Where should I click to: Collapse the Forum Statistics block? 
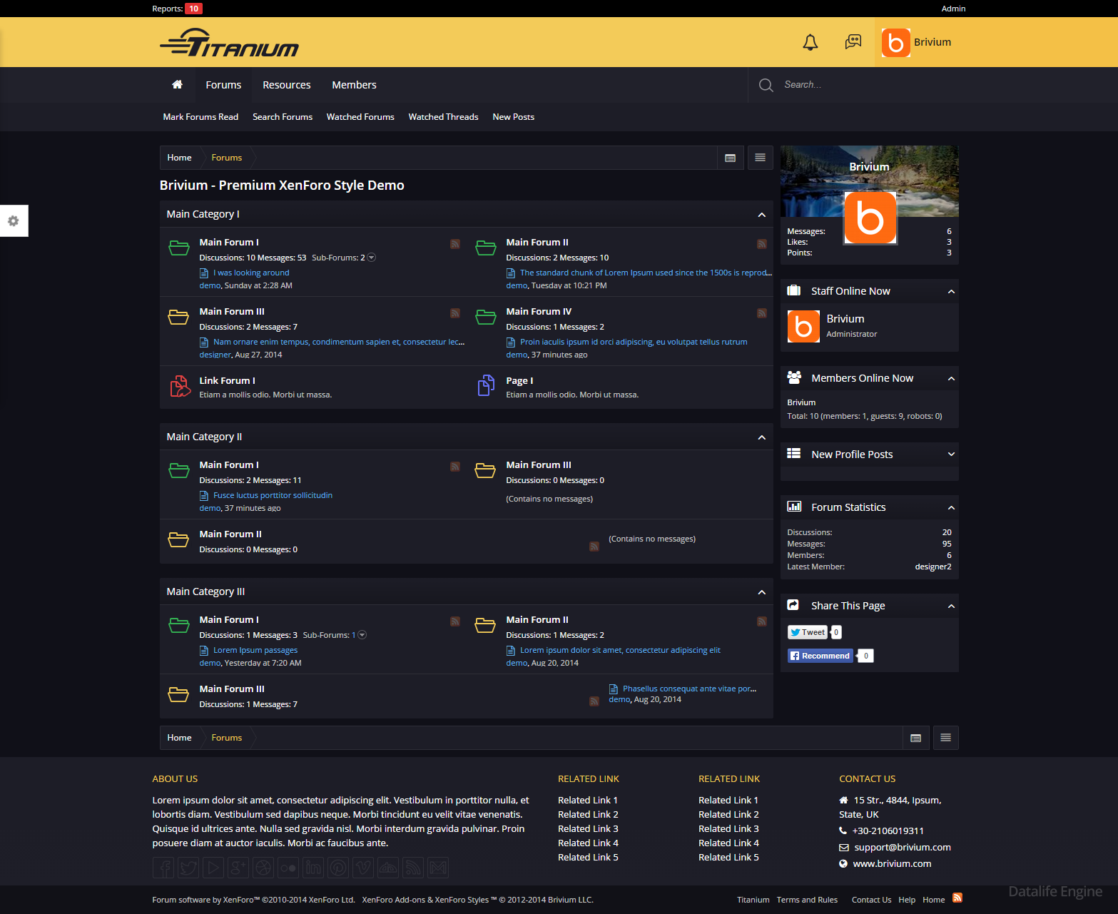[x=951, y=507]
